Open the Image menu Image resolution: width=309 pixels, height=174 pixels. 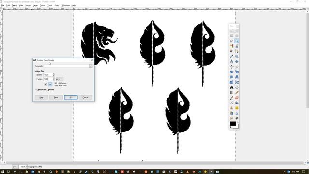[28, 5]
